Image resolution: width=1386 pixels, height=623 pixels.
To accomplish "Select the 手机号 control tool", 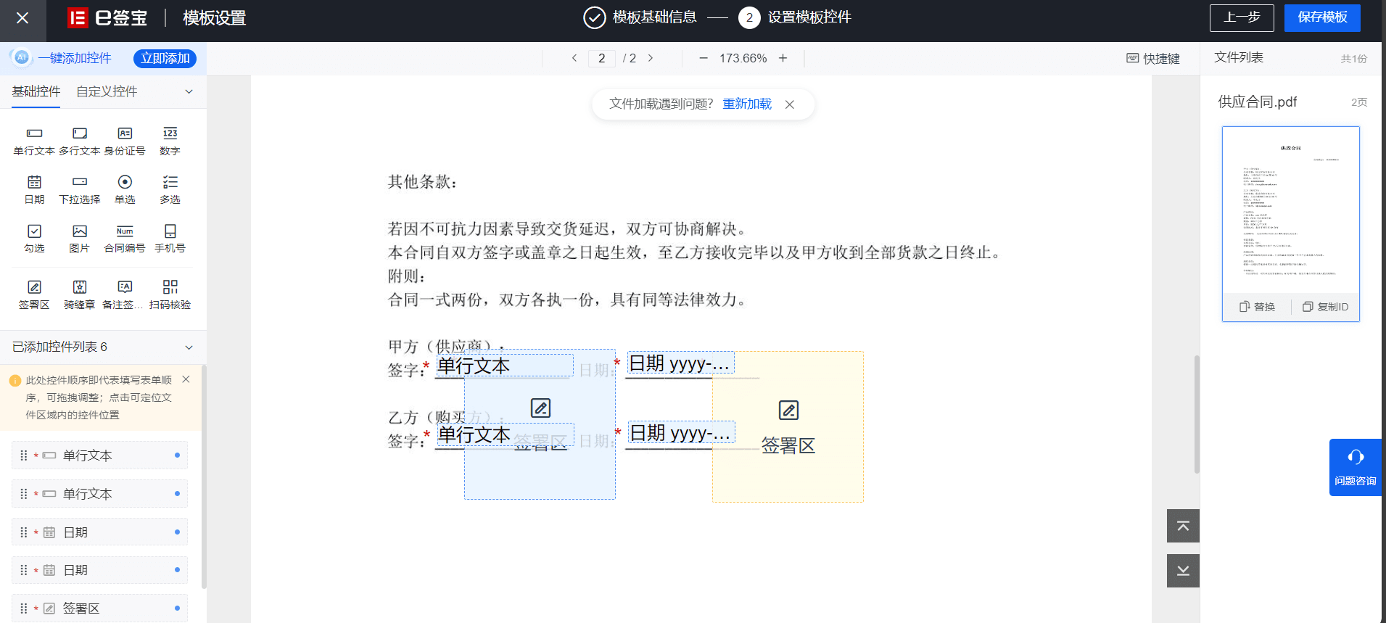I will coord(170,239).
